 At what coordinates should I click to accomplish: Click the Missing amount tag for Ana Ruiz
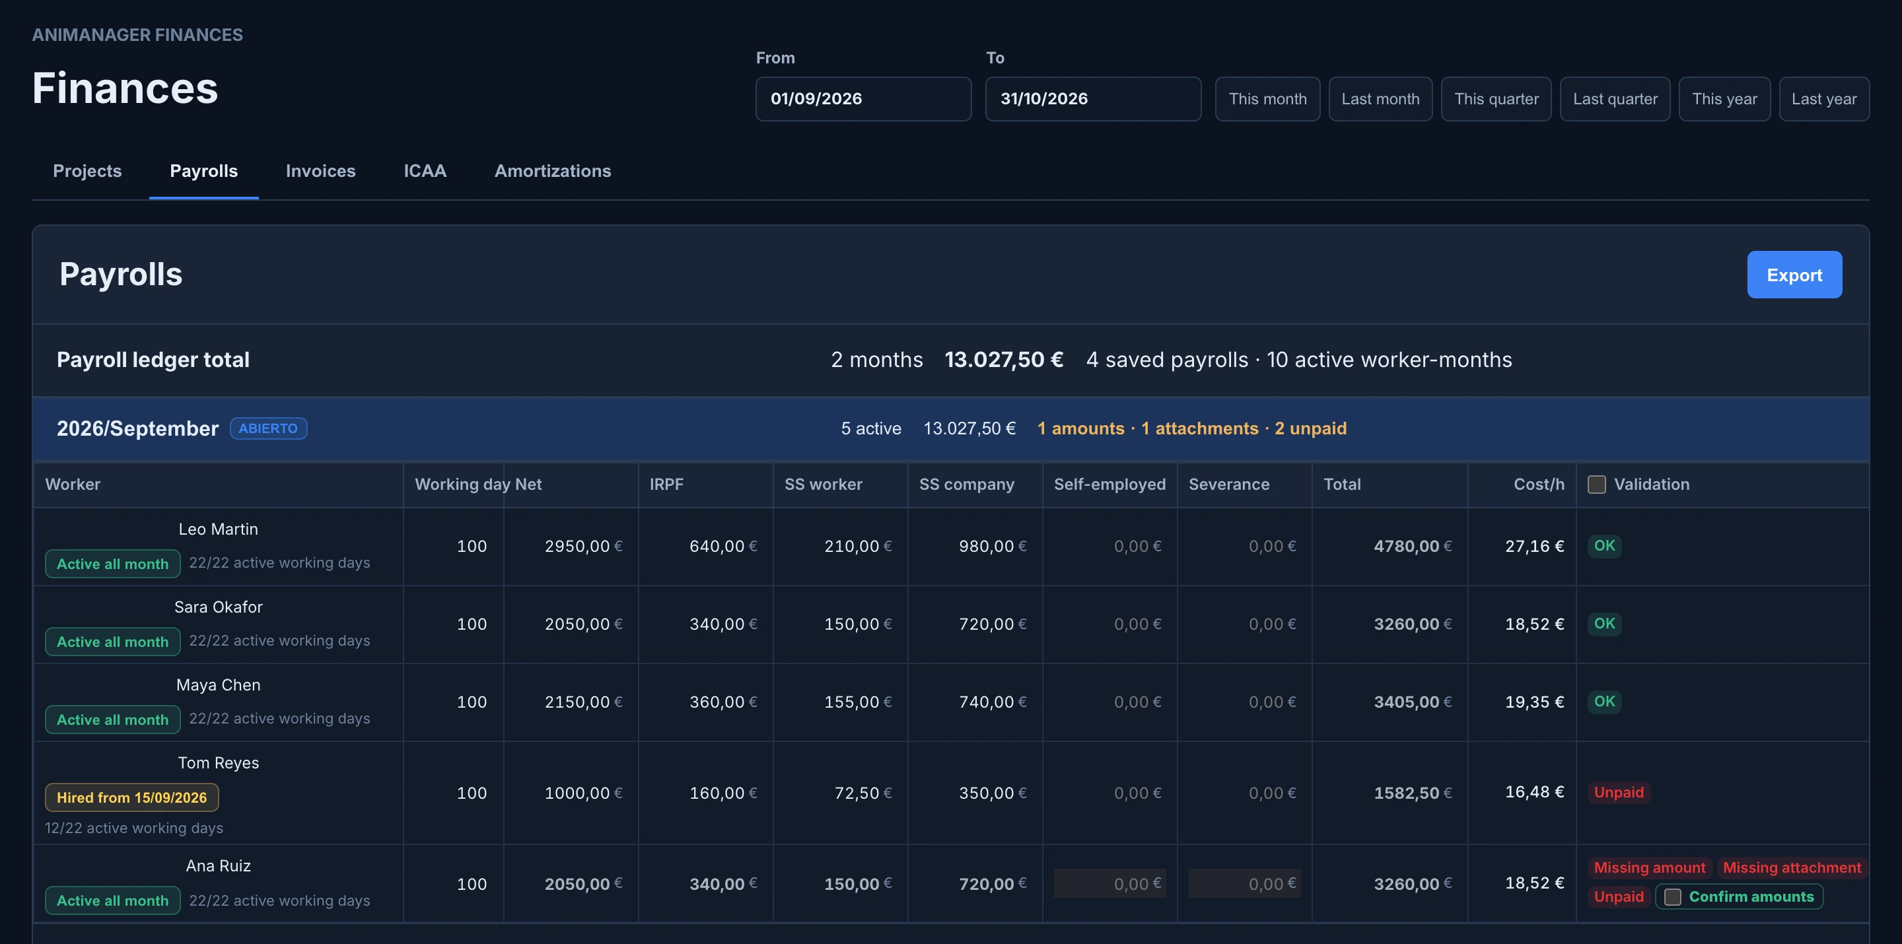(1649, 867)
